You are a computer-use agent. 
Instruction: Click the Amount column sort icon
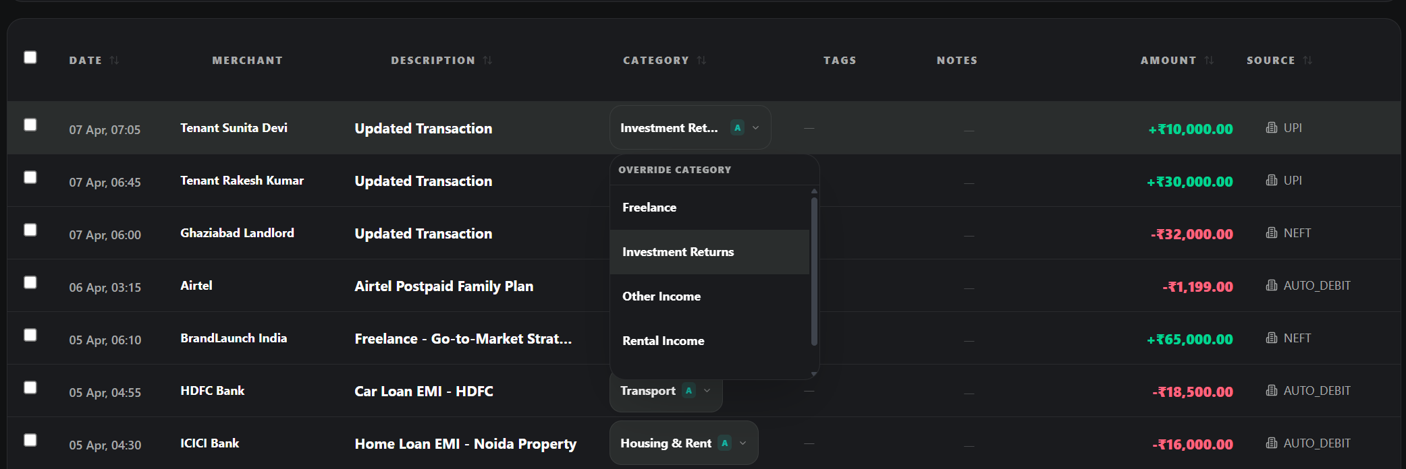(x=1209, y=61)
